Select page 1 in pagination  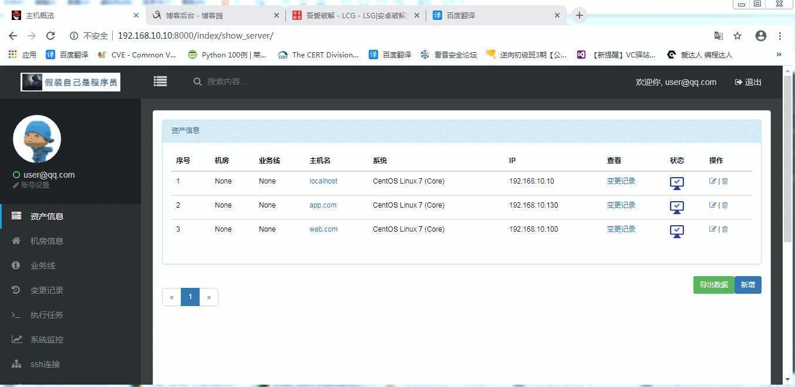click(x=190, y=297)
